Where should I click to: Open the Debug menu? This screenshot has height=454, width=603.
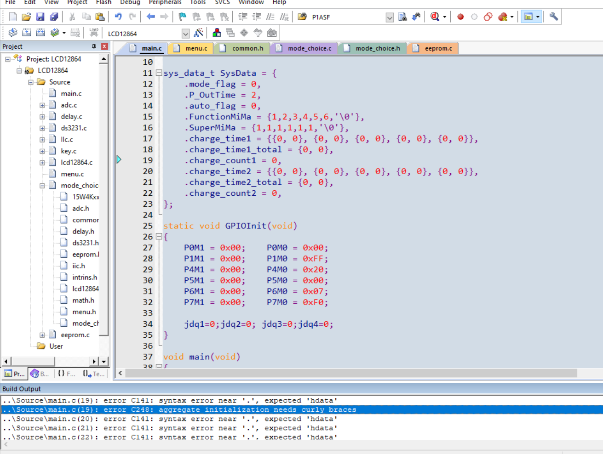130,2
